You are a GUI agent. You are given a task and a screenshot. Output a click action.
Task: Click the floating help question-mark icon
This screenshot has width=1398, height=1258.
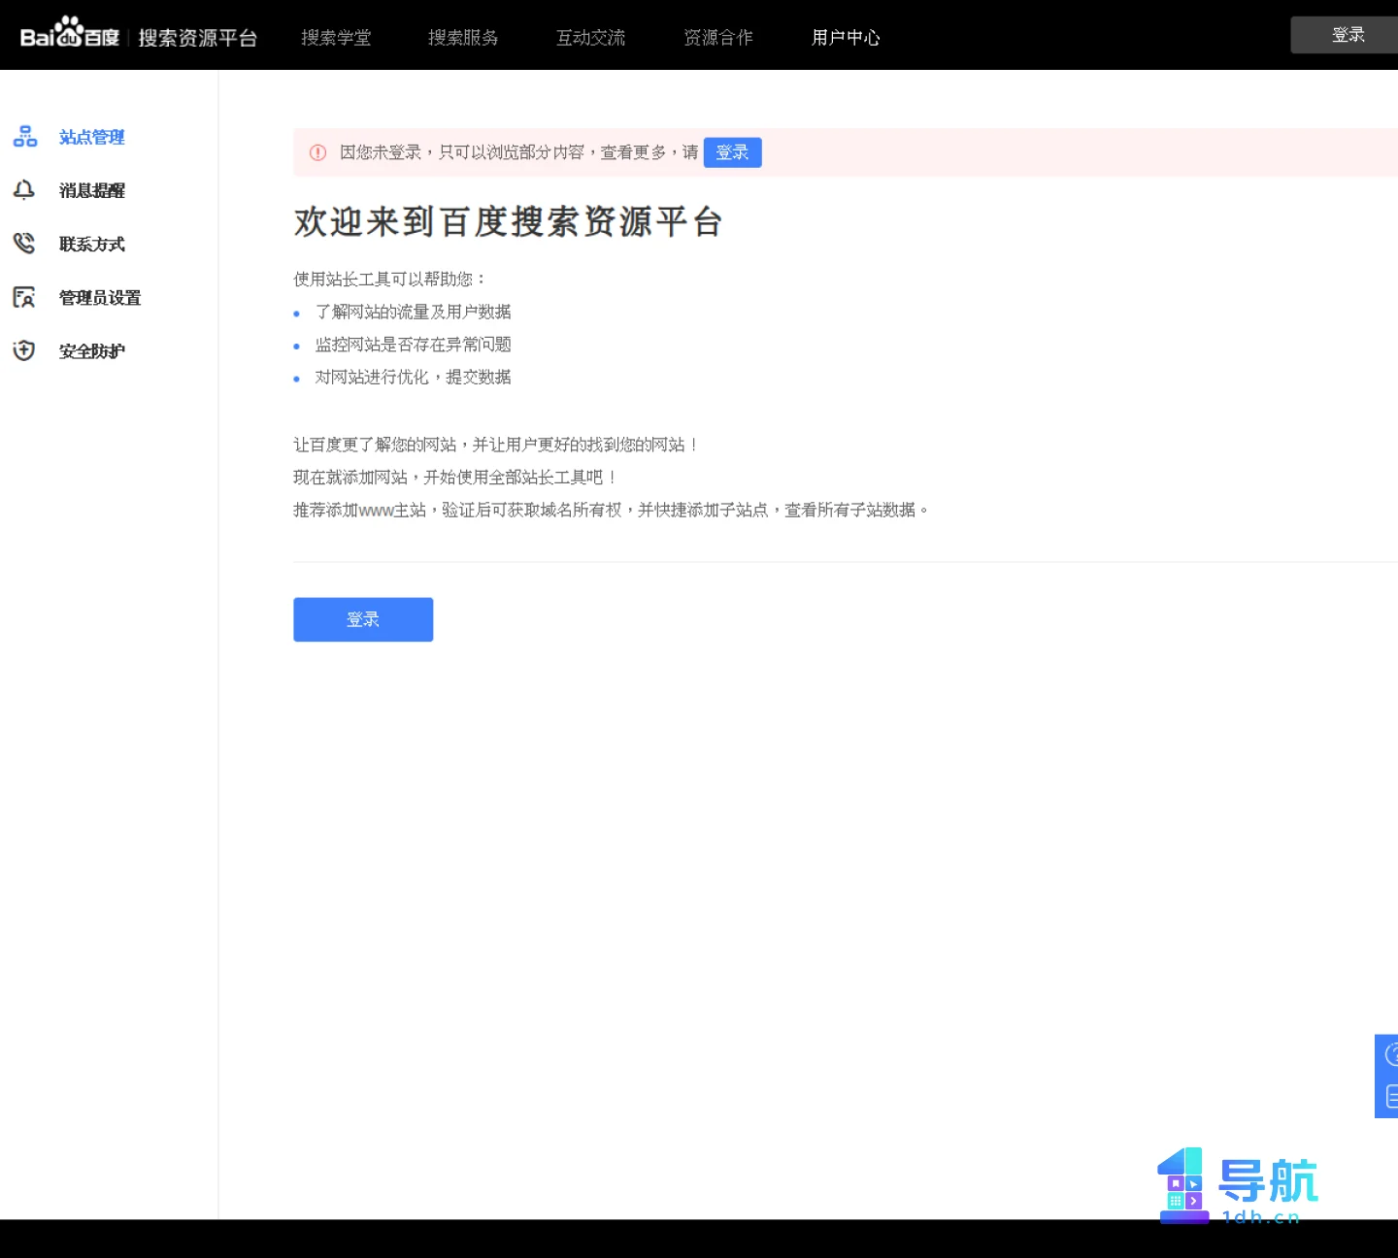coord(1390,1054)
